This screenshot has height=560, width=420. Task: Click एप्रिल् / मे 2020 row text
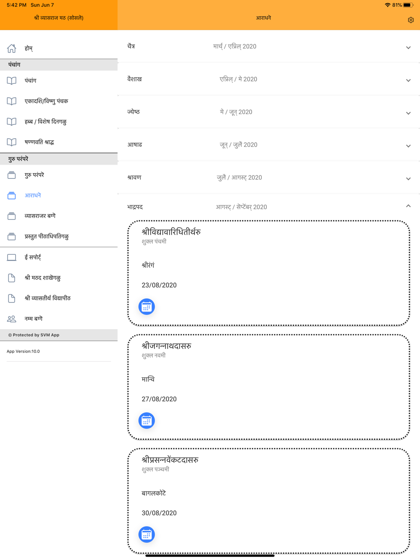(238, 79)
